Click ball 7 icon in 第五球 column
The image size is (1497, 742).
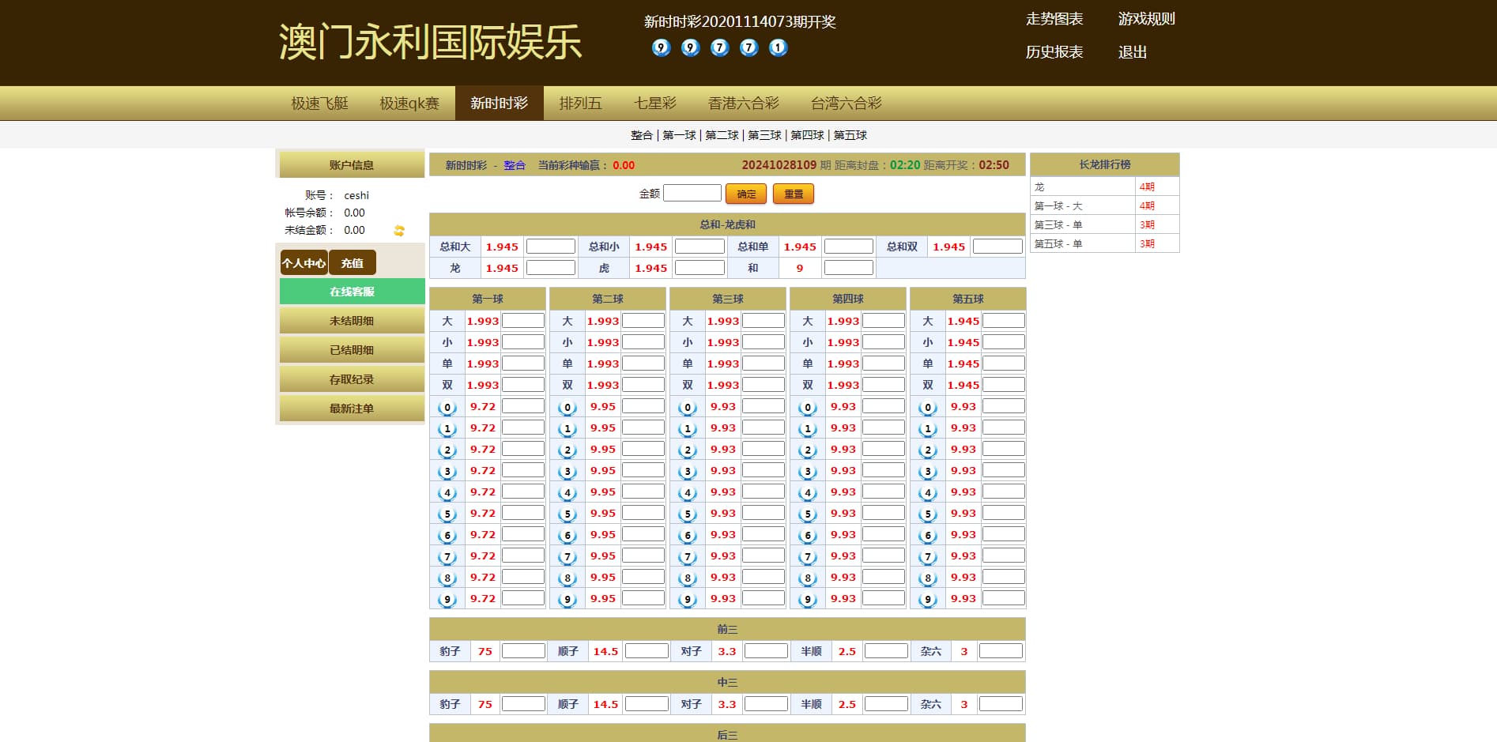pyautogui.click(x=928, y=557)
